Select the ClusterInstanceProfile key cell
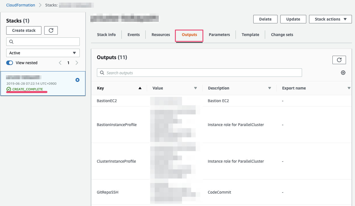Viewport: 355px width, 206px height. [x=116, y=161]
